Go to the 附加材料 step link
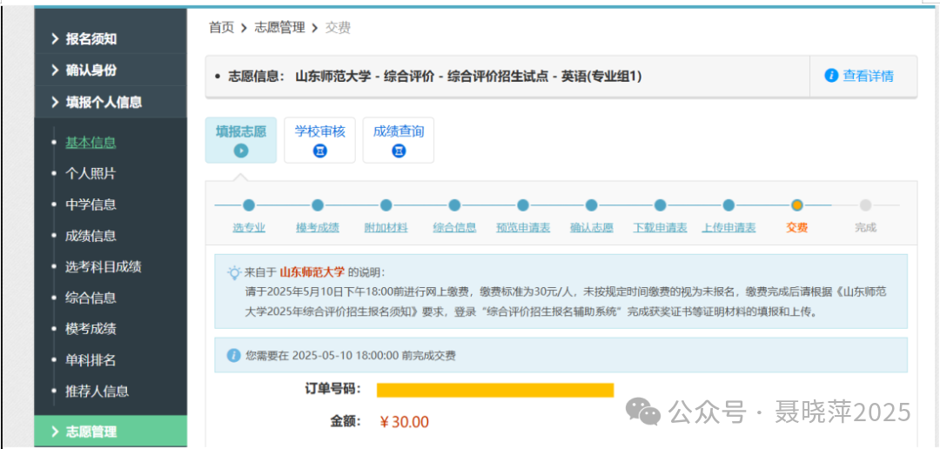This screenshot has width=940, height=449. pyautogui.click(x=386, y=228)
